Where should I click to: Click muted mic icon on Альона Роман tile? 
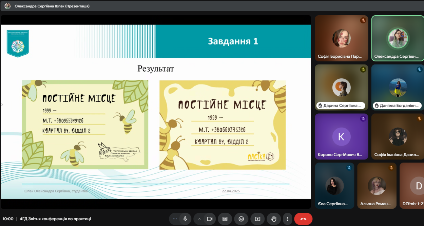pyautogui.click(x=391, y=168)
